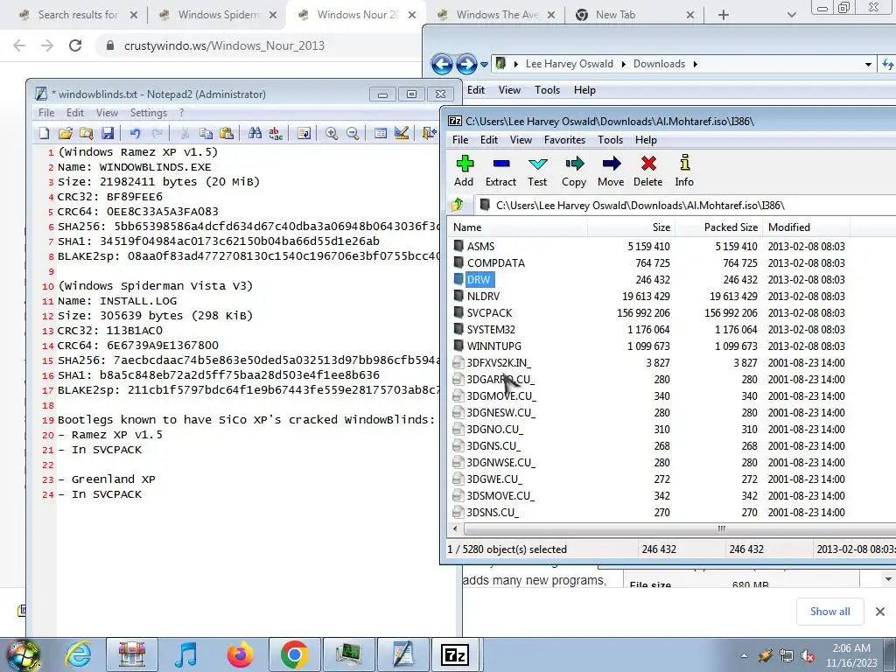Click the Chrome address bar URL
Image resolution: width=896 pixels, height=672 pixels.
[x=224, y=45]
